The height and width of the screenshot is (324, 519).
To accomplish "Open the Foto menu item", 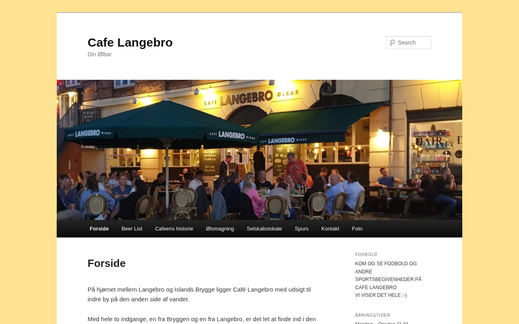I will tap(357, 229).
